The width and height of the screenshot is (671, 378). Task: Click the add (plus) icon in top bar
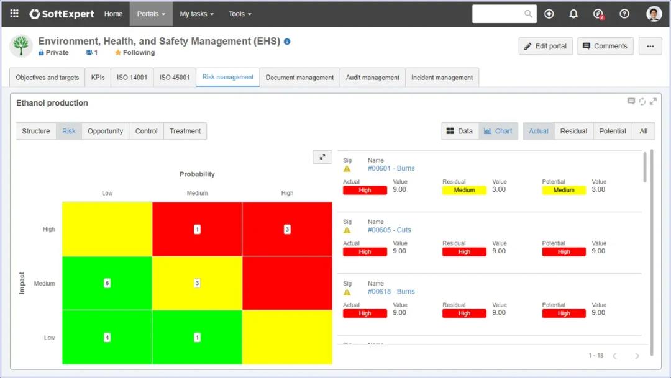549,14
